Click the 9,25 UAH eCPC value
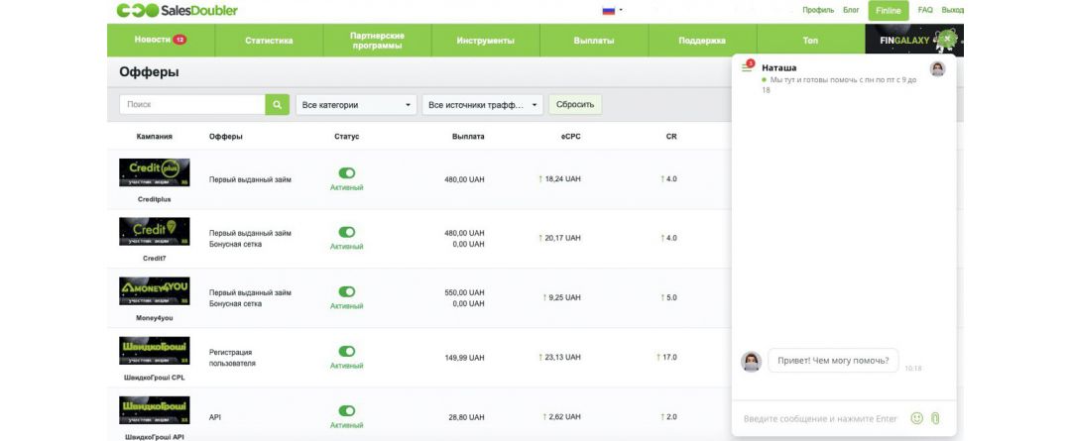This screenshot has width=1071, height=441. [x=565, y=297]
